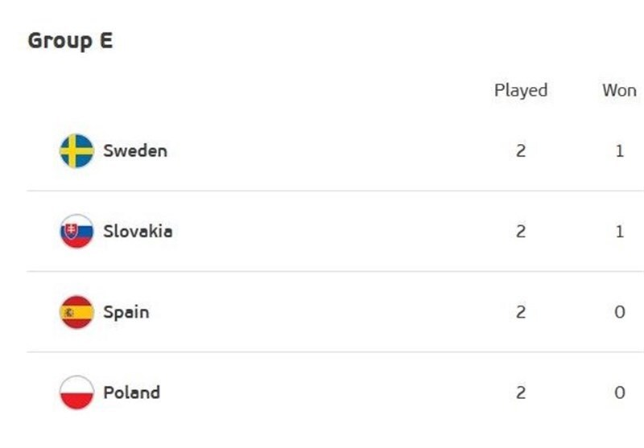Select the Poland team name
Viewport: 644px width, 448px height.
(131, 393)
